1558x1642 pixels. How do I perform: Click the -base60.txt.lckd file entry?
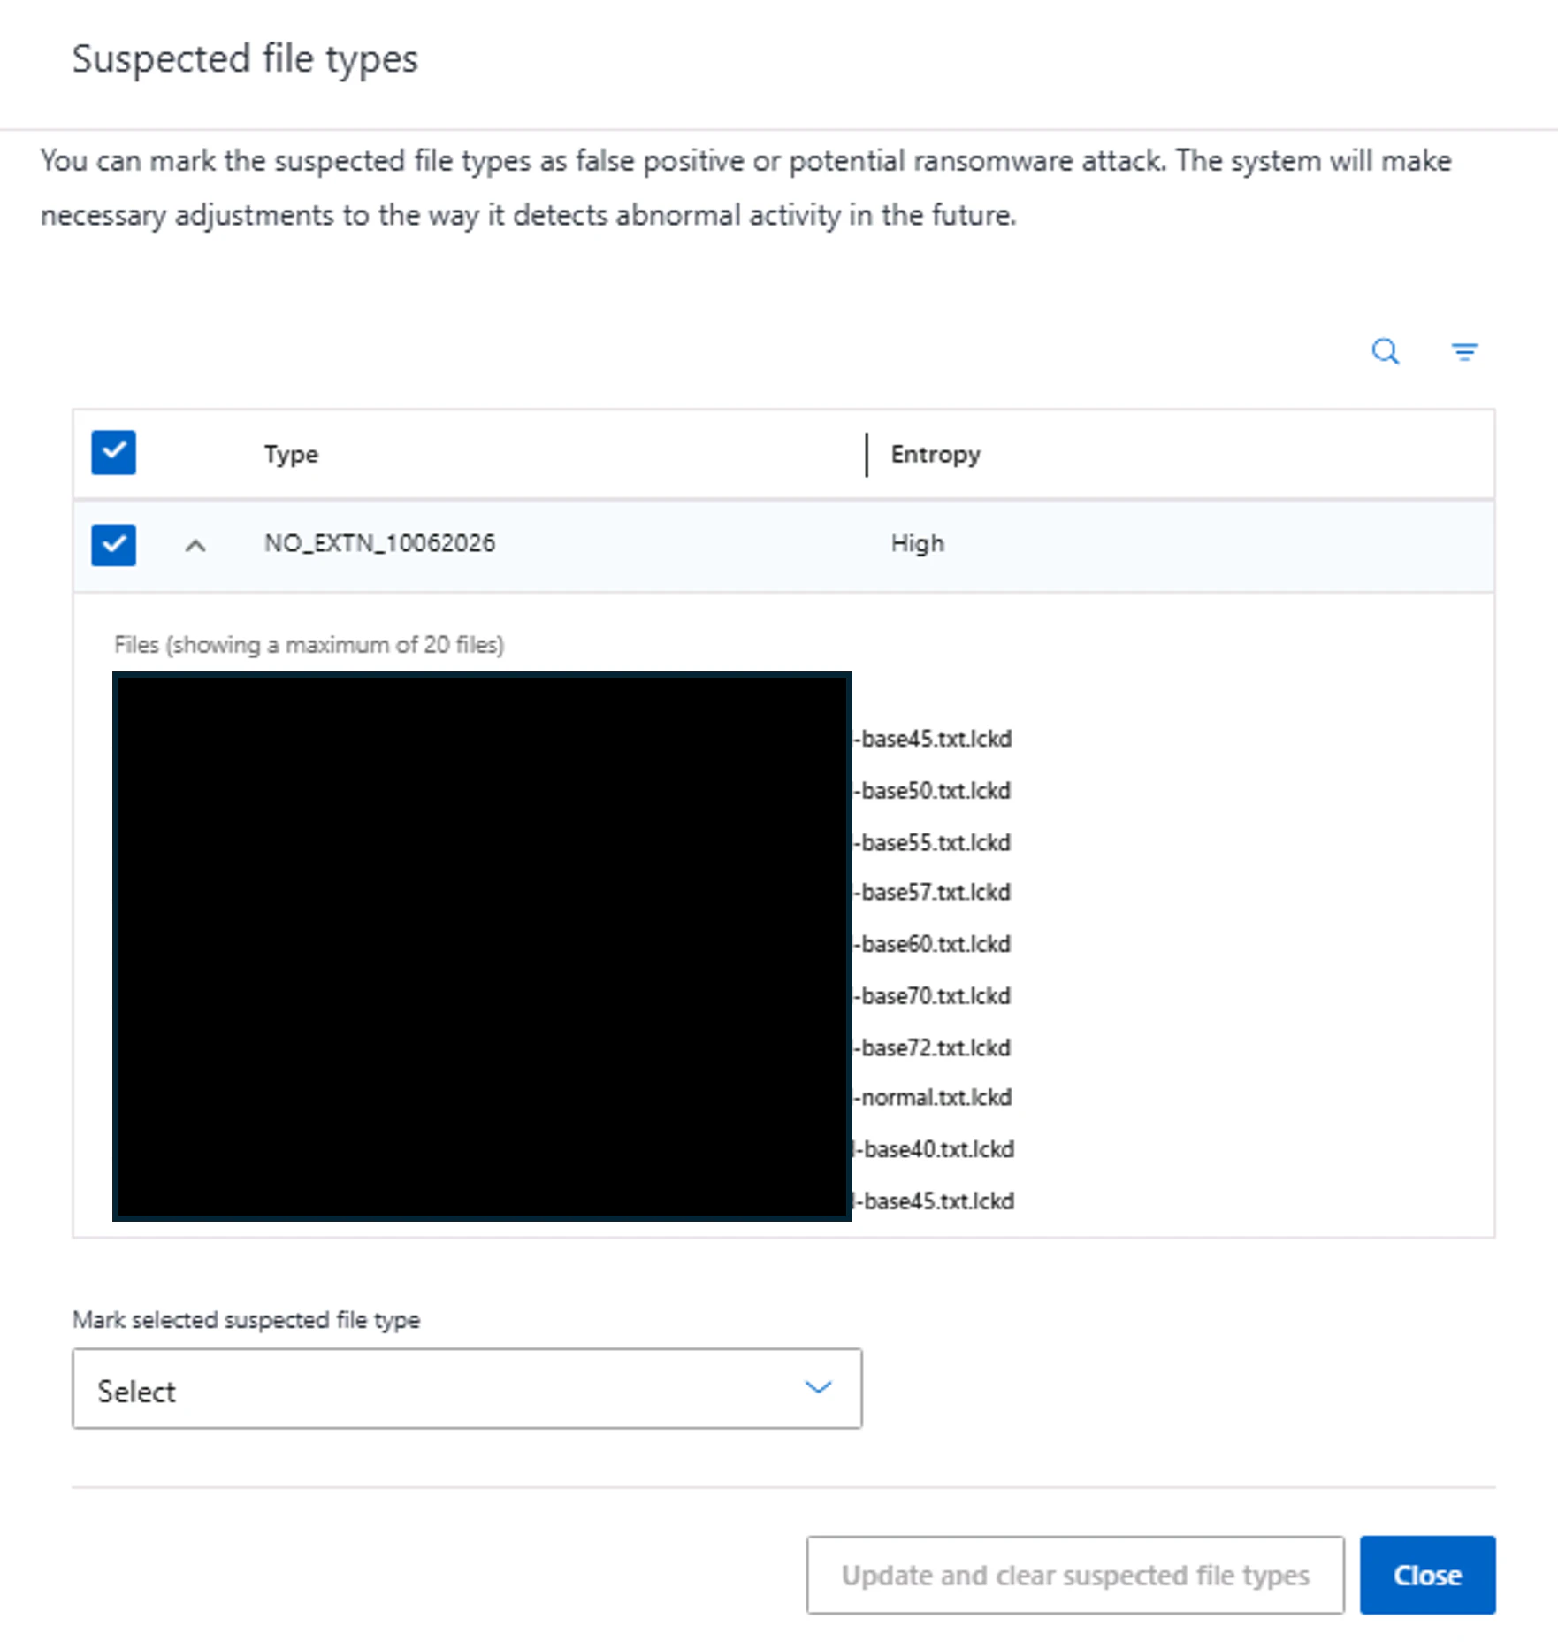click(x=932, y=944)
